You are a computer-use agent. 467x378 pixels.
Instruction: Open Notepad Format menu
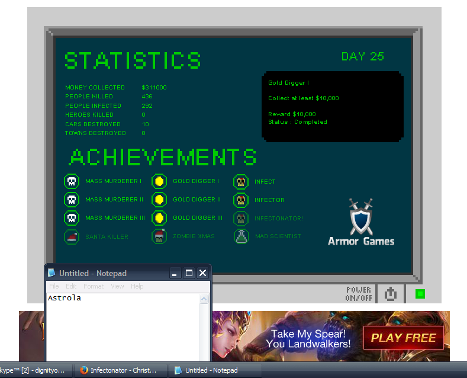(x=94, y=286)
